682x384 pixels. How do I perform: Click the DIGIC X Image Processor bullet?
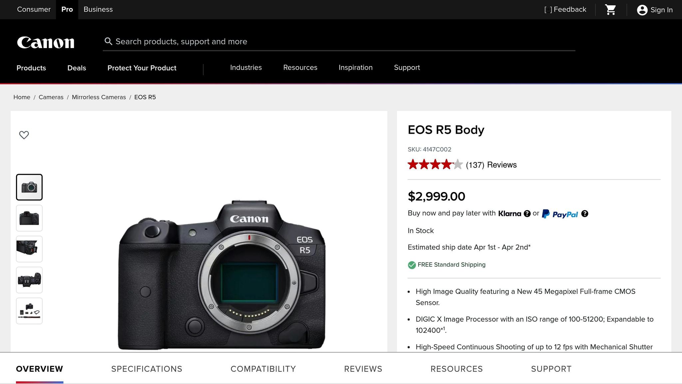[534, 325]
